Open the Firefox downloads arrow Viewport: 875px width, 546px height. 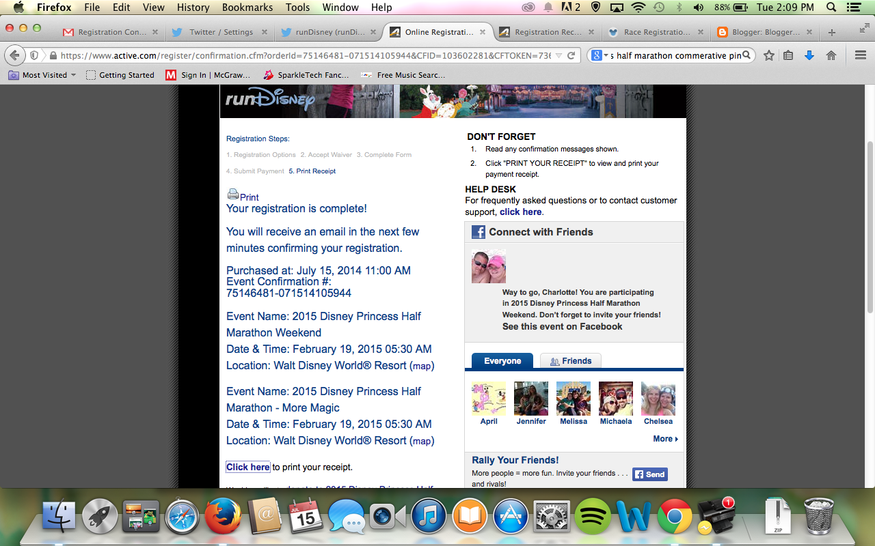click(x=809, y=55)
